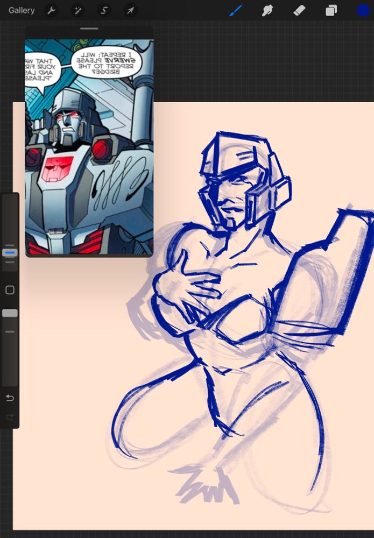
Task: Select the Brush tool
Action: [236, 11]
